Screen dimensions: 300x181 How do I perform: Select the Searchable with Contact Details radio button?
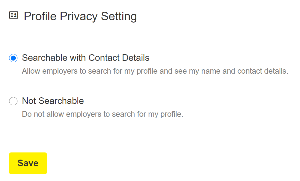(x=13, y=58)
